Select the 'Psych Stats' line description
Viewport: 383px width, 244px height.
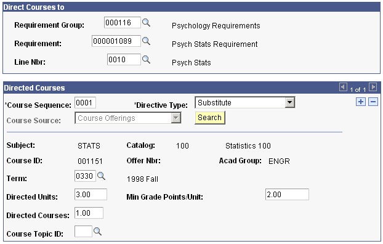(x=191, y=63)
